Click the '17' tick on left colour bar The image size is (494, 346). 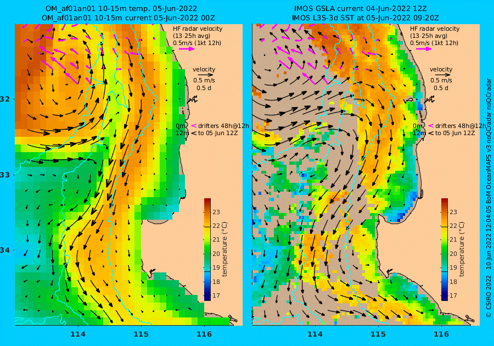216,295
